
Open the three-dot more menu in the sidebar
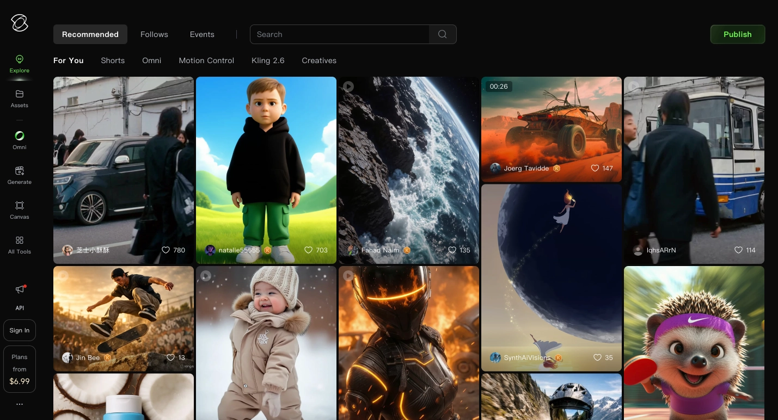coord(20,404)
